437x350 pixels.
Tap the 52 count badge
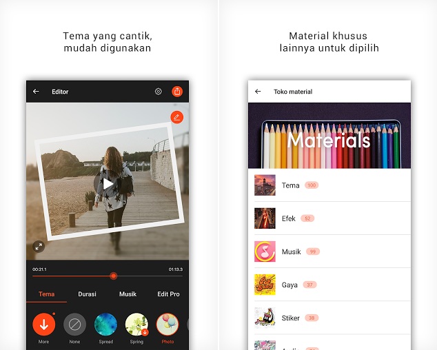point(307,218)
